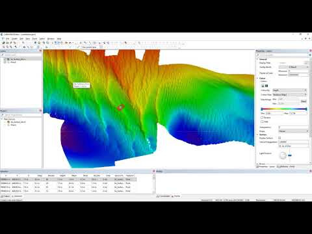Screen dimensions: 312x234
Task: Open the Tools menu
Action: pyautogui.click(x=34, y=38)
